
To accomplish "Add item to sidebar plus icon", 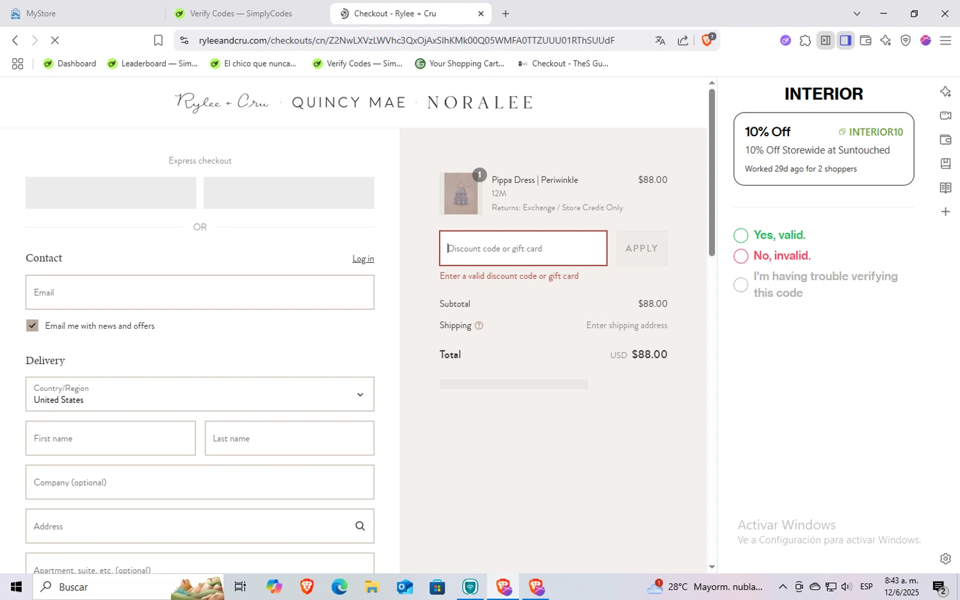I will 945,212.
